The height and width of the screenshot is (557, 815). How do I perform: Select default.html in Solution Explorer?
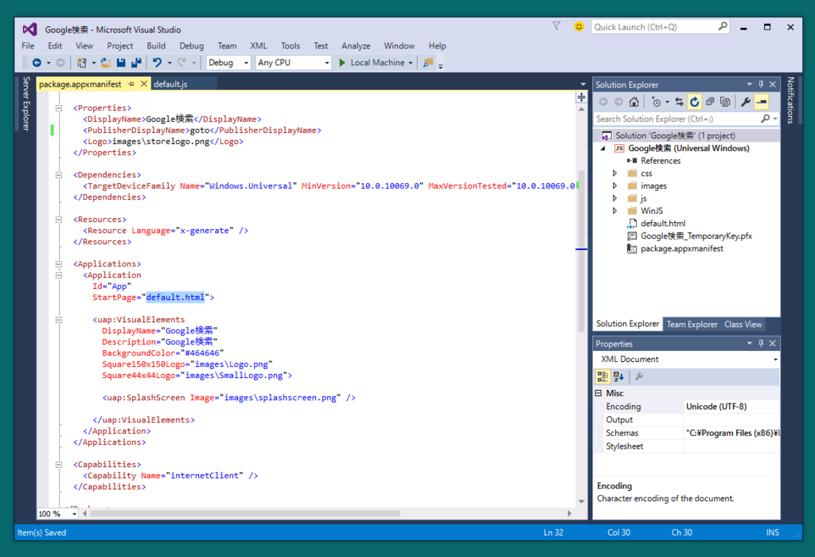click(663, 224)
